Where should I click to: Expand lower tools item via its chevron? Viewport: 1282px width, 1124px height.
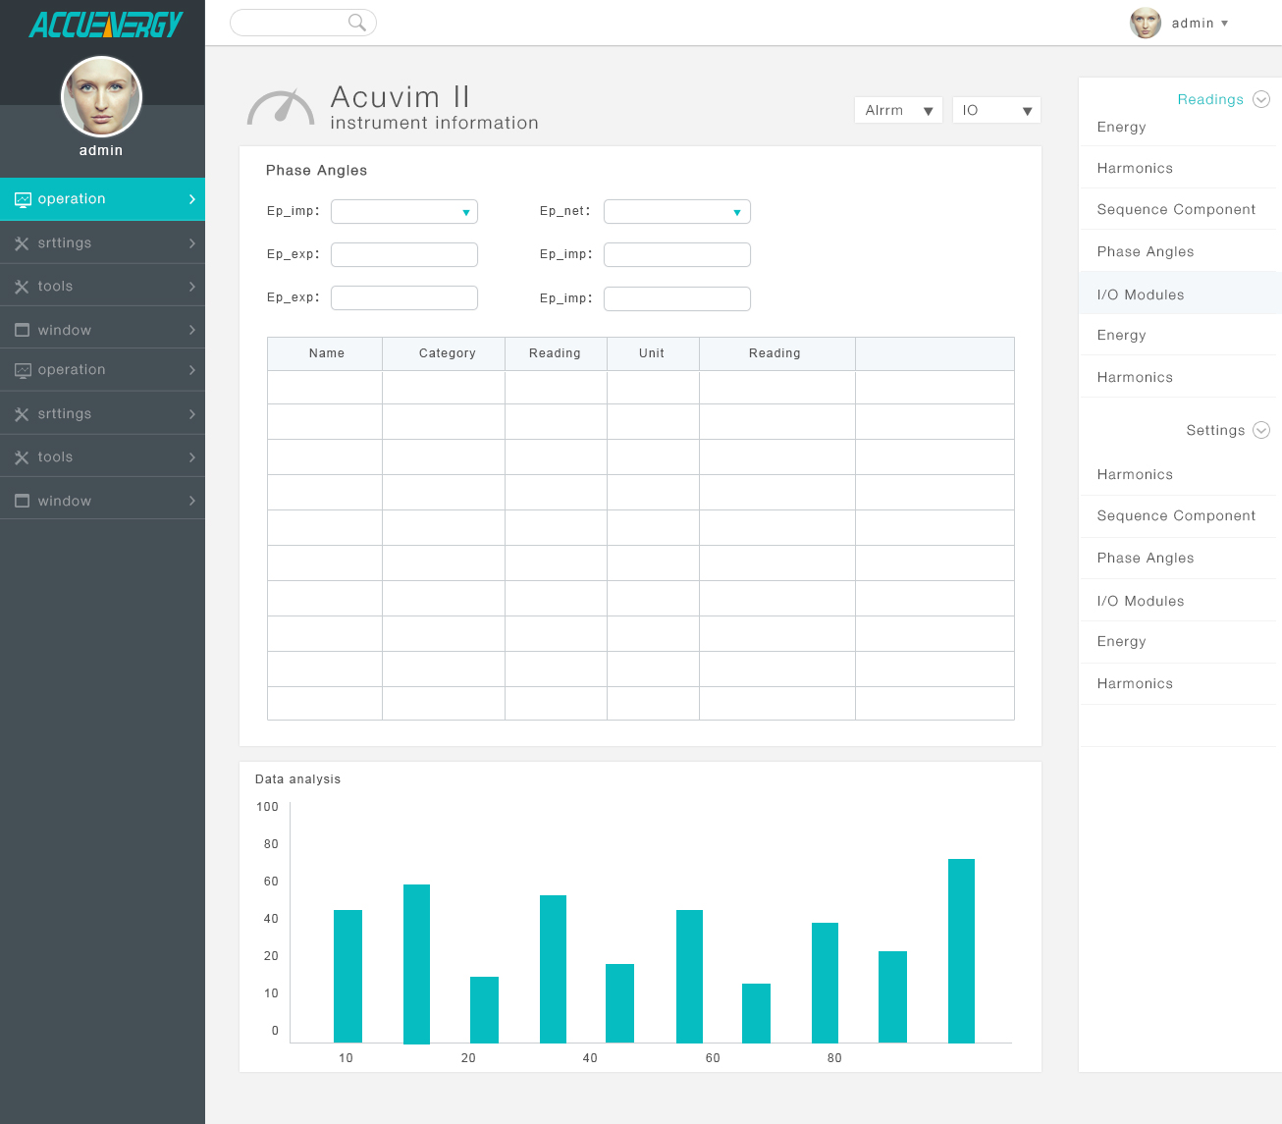(x=191, y=457)
